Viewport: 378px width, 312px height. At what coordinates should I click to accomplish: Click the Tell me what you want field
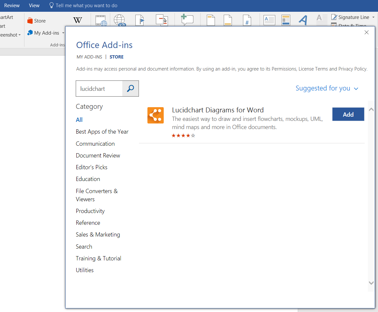tap(86, 6)
